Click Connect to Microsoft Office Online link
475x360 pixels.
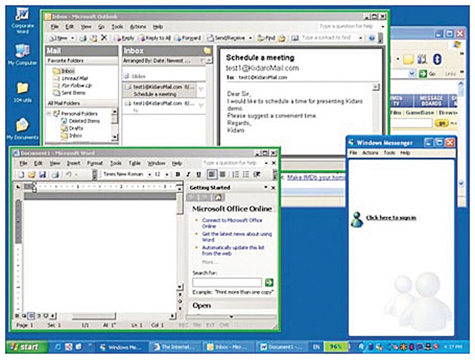pos(232,223)
